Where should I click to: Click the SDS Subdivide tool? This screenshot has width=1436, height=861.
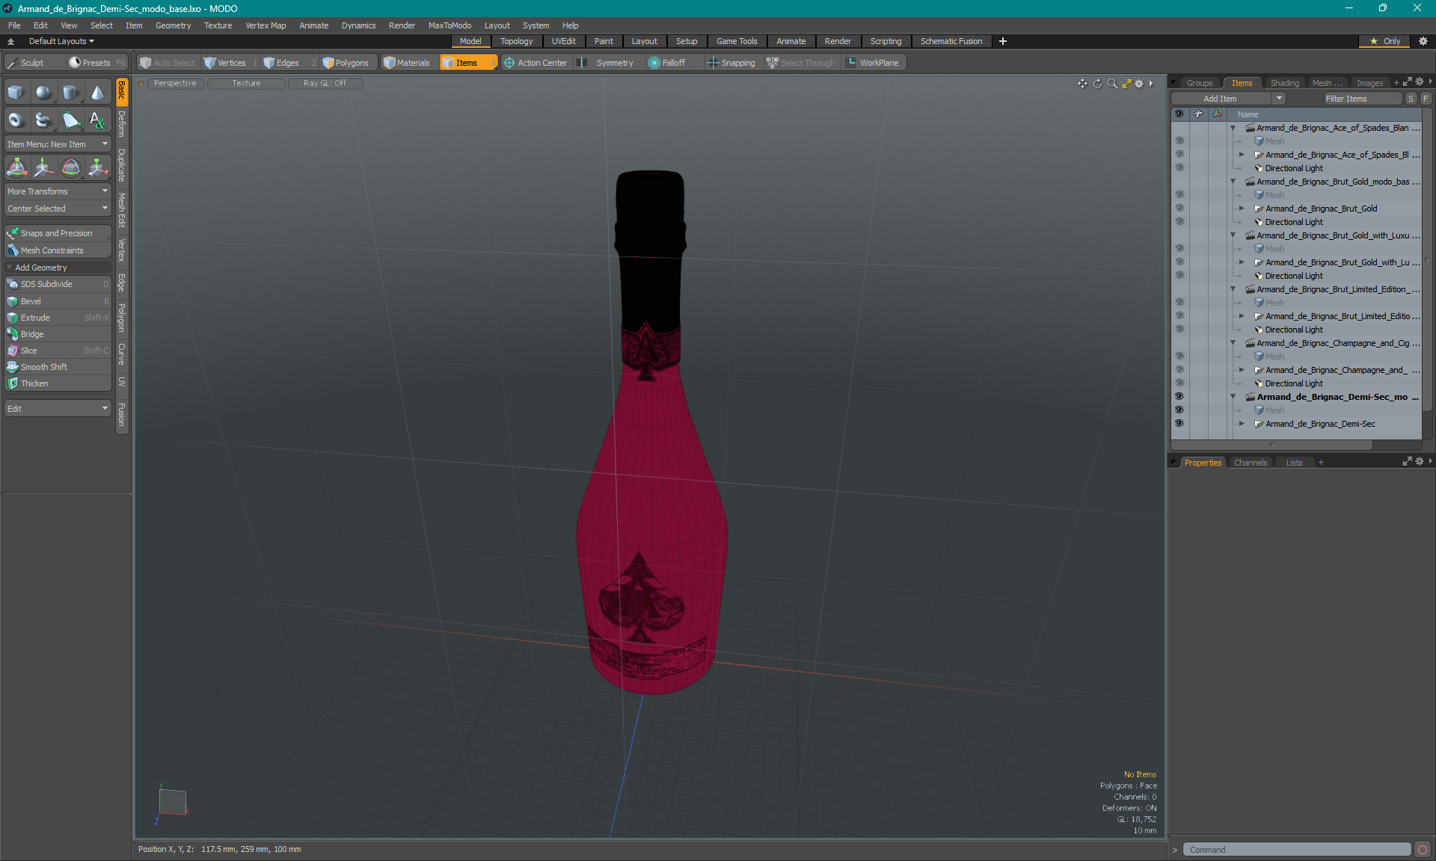pyautogui.click(x=58, y=284)
